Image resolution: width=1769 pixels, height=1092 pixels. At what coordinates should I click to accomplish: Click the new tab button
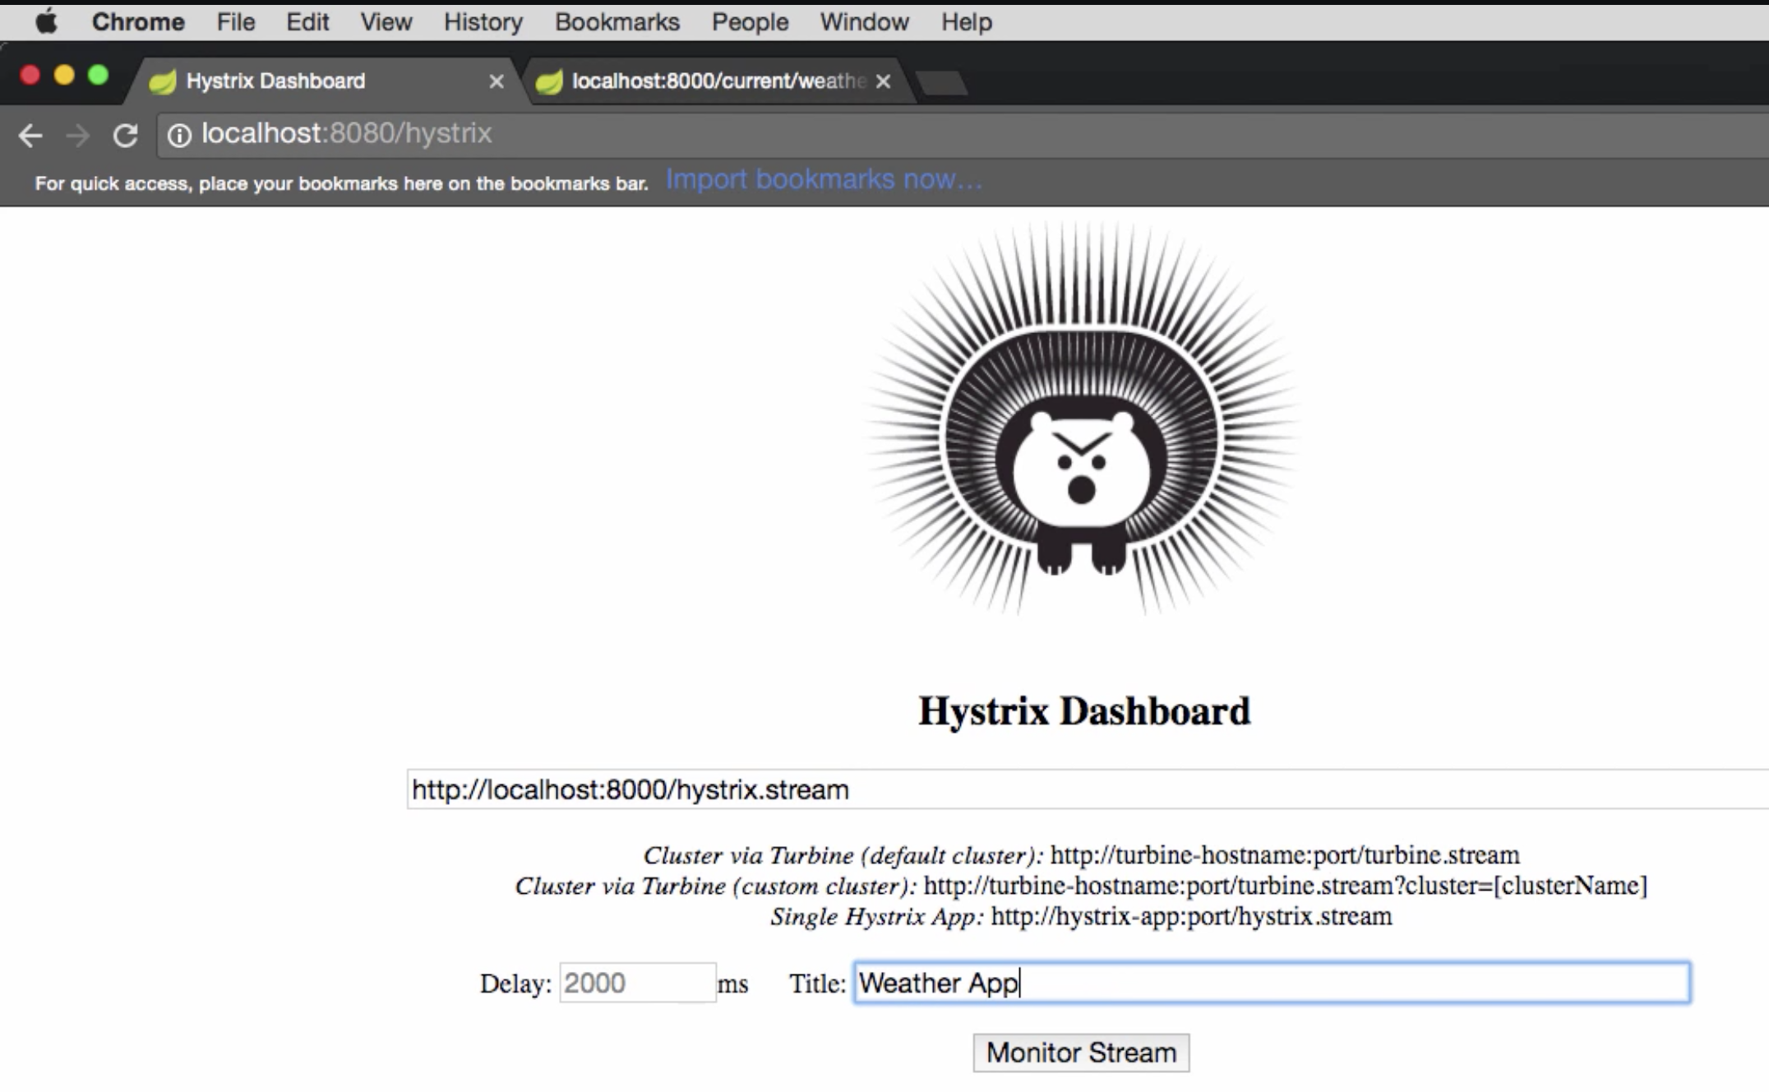[x=942, y=82]
